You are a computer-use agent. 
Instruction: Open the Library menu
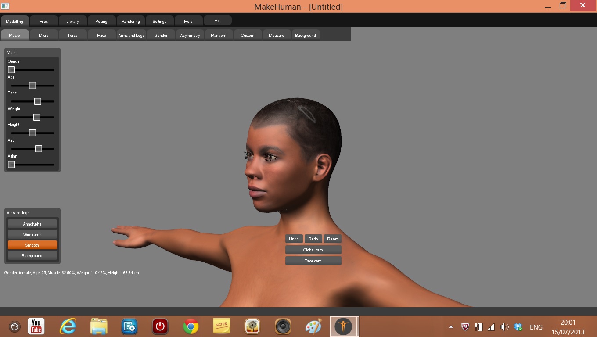(x=72, y=21)
